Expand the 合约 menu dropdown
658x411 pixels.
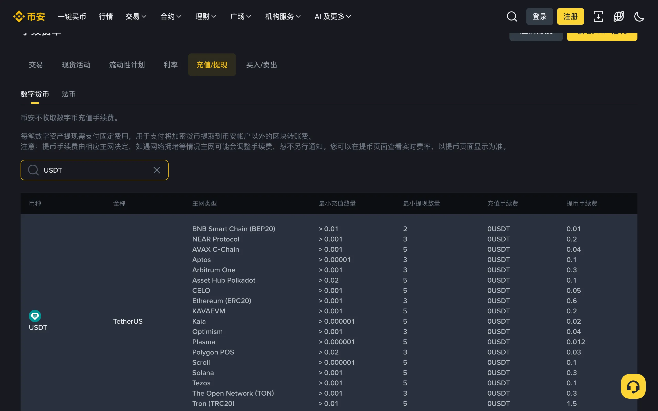pyautogui.click(x=171, y=17)
